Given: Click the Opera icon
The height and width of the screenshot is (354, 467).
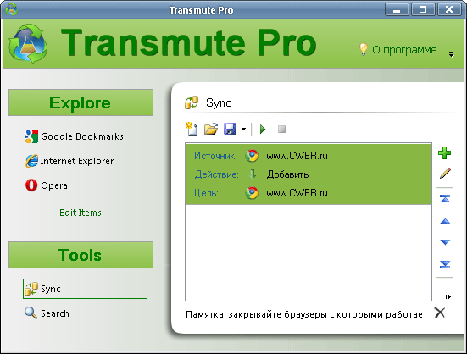Looking at the screenshot, I should pos(31,185).
